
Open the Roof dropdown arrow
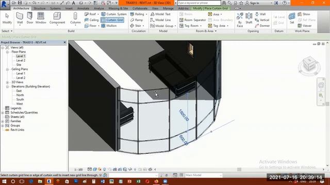tap(98, 14)
